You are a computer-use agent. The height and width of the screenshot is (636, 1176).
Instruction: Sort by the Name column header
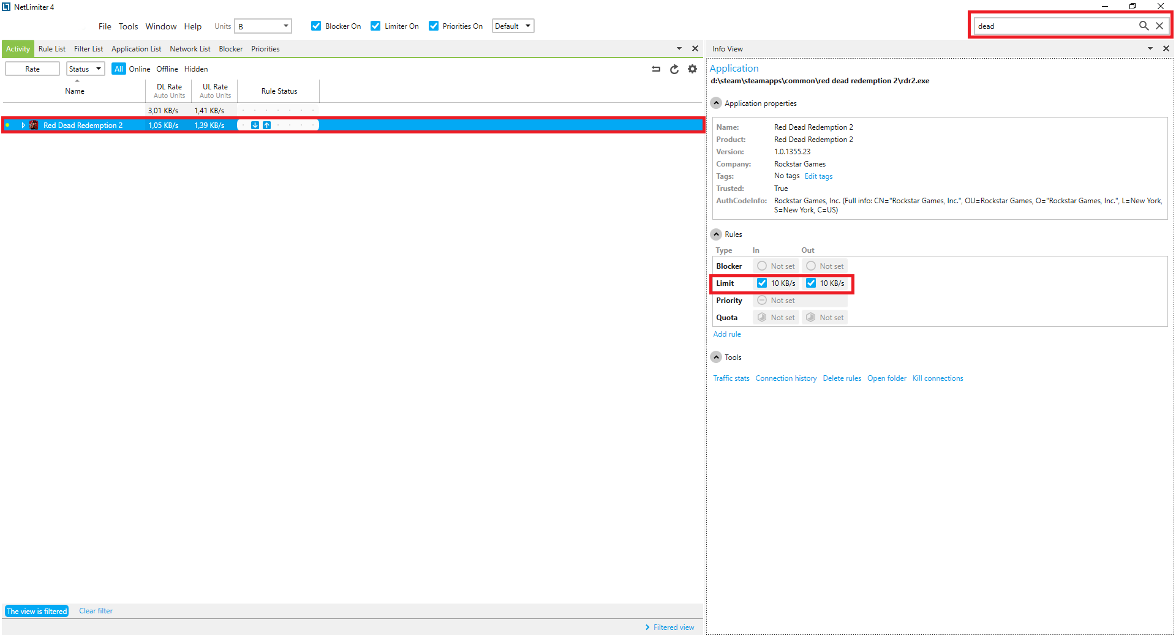pos(75,91)
